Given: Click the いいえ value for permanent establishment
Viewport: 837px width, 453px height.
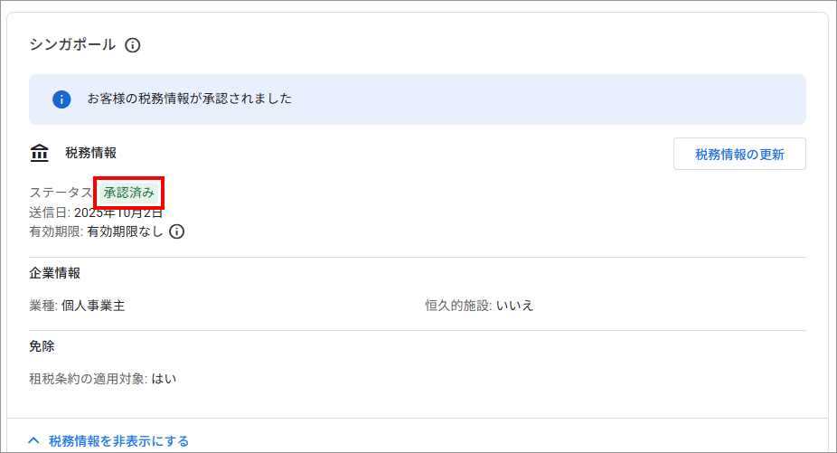Looking at the screenshot, I should (515, 306).
